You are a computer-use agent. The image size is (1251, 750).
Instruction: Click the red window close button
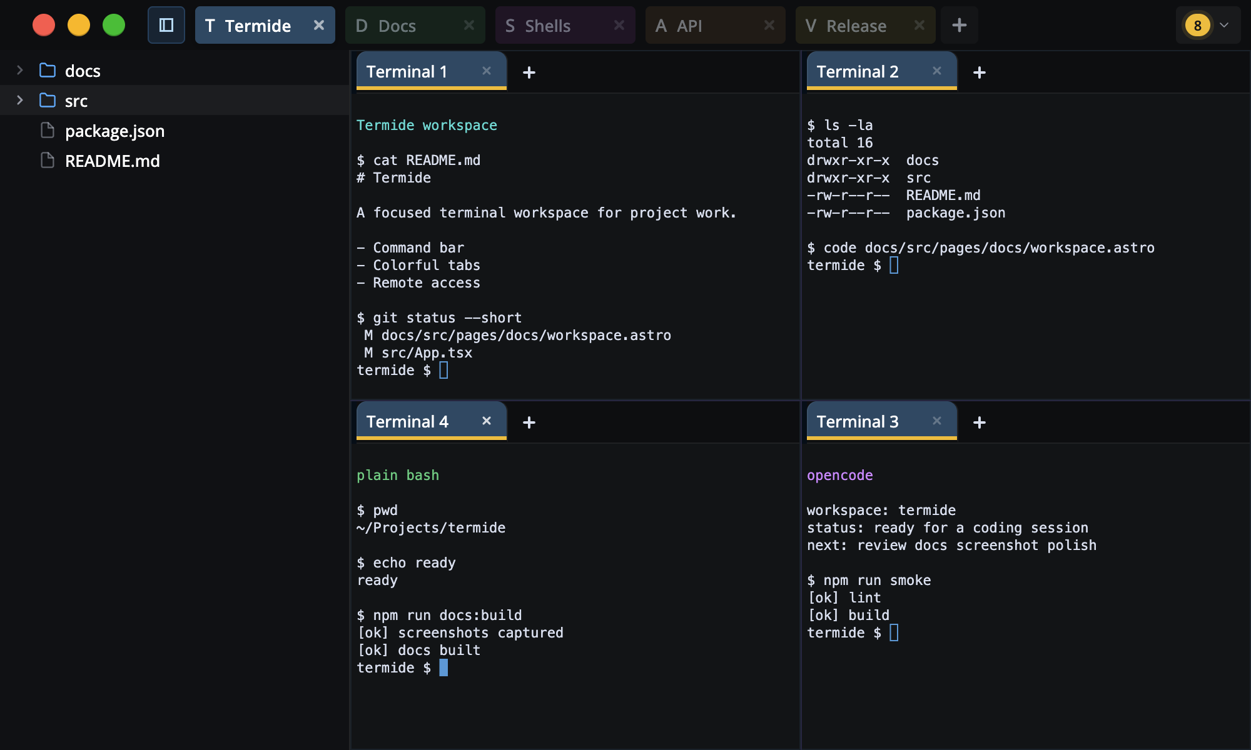(44, 25)
